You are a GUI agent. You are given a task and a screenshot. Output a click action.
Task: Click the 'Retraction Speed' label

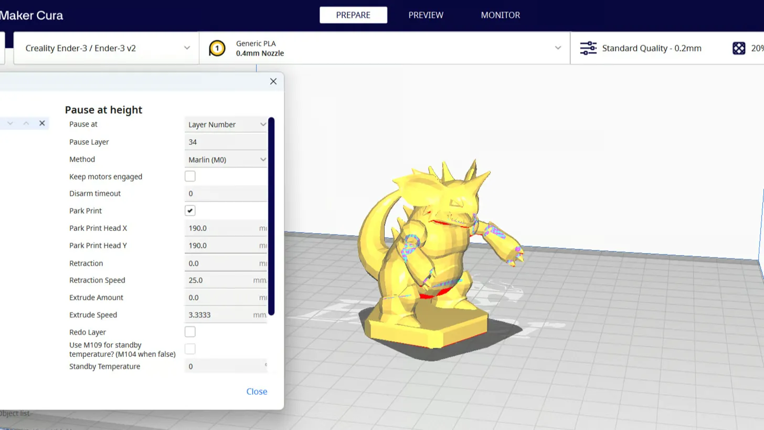(x=97, y=280)
